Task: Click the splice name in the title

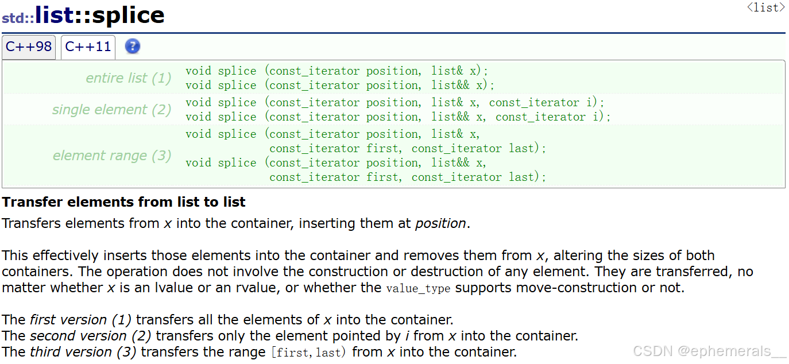Action: coord(128,16)
